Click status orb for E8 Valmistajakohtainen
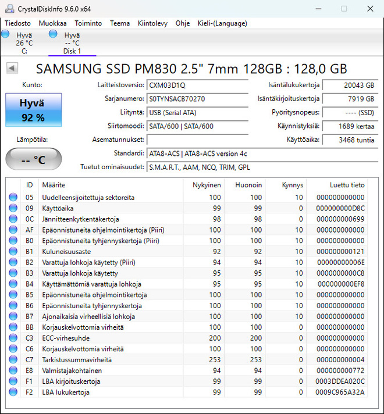 [x=13, y=370]
